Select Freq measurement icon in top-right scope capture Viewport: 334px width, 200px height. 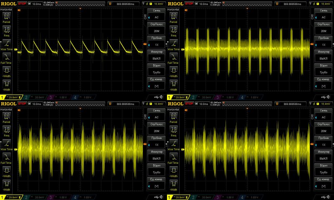[174, 30]
